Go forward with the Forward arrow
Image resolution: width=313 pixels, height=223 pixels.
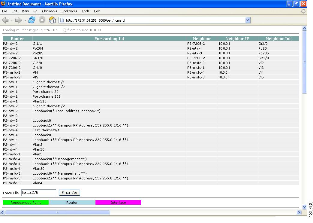click(x=19, y=20)
